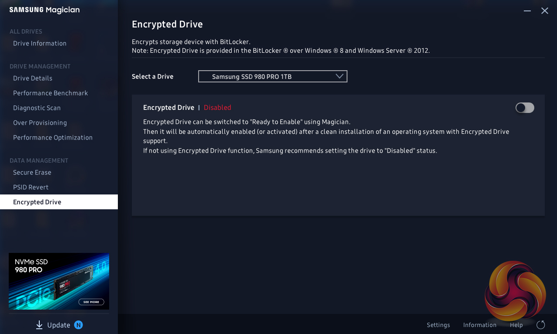This screenshot has height=334, width=557.
Task: Click the Encrypted Drive page heading
Action: click(x=167, y=24)
